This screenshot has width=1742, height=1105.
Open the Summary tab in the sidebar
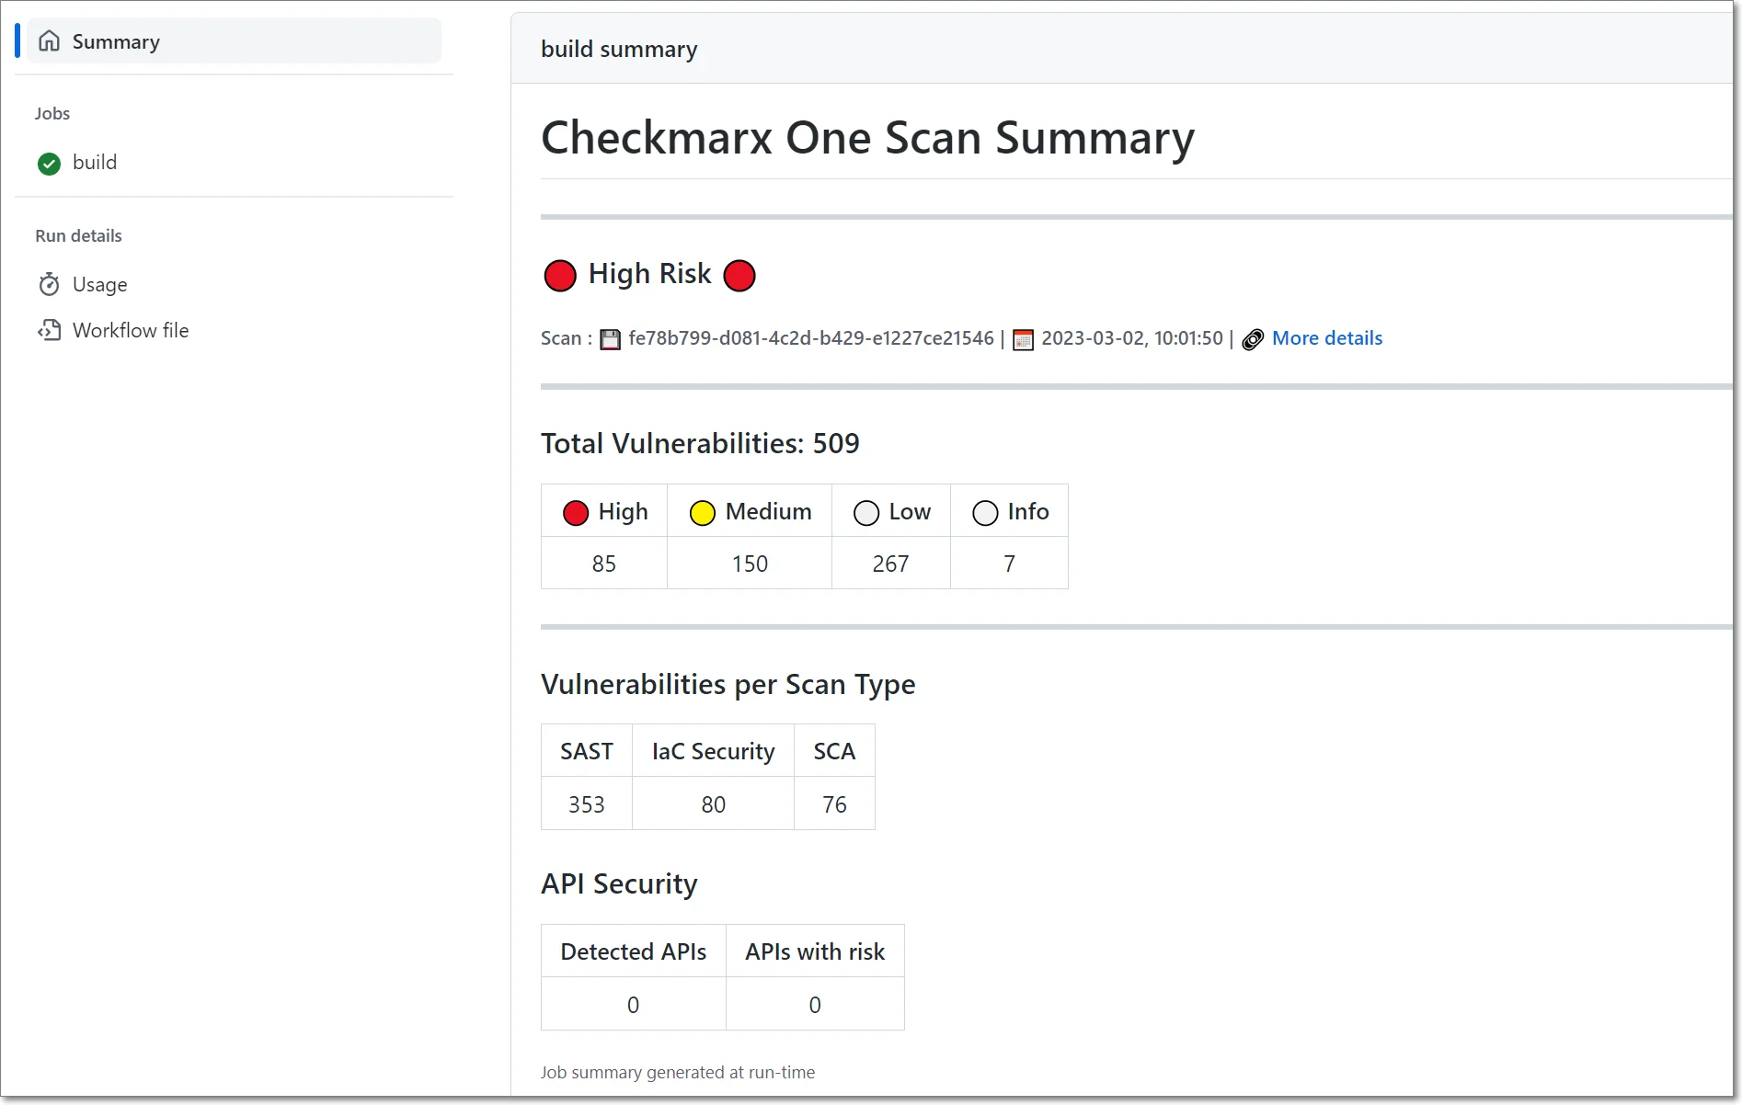(116, 41)
